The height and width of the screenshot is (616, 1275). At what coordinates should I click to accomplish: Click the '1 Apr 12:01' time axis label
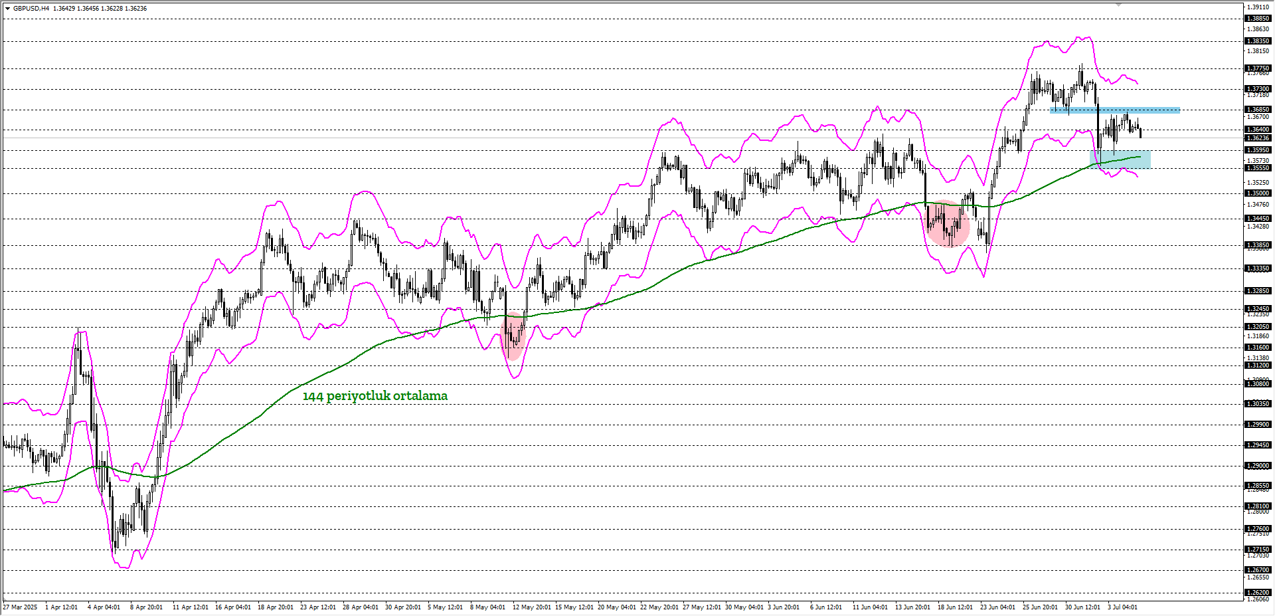tap(61, 607)
